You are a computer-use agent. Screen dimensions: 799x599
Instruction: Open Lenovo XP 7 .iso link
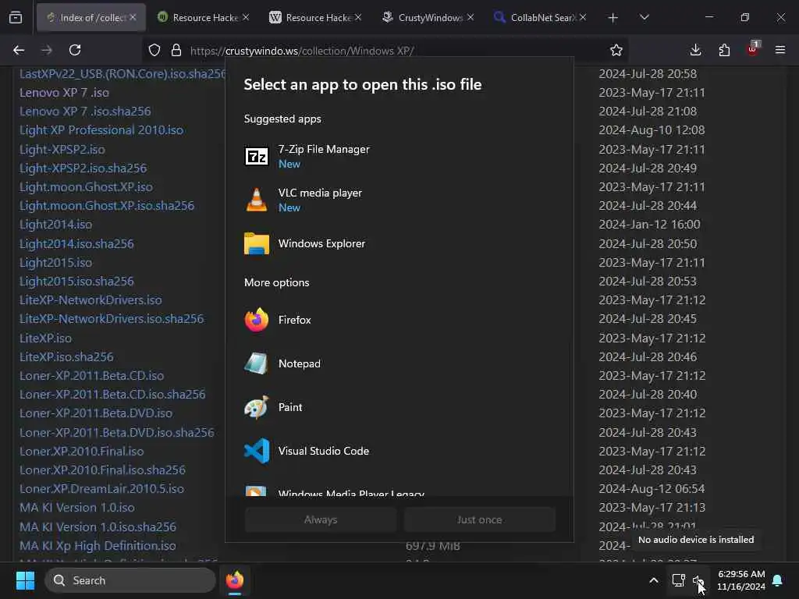click(x=64, y=93)
